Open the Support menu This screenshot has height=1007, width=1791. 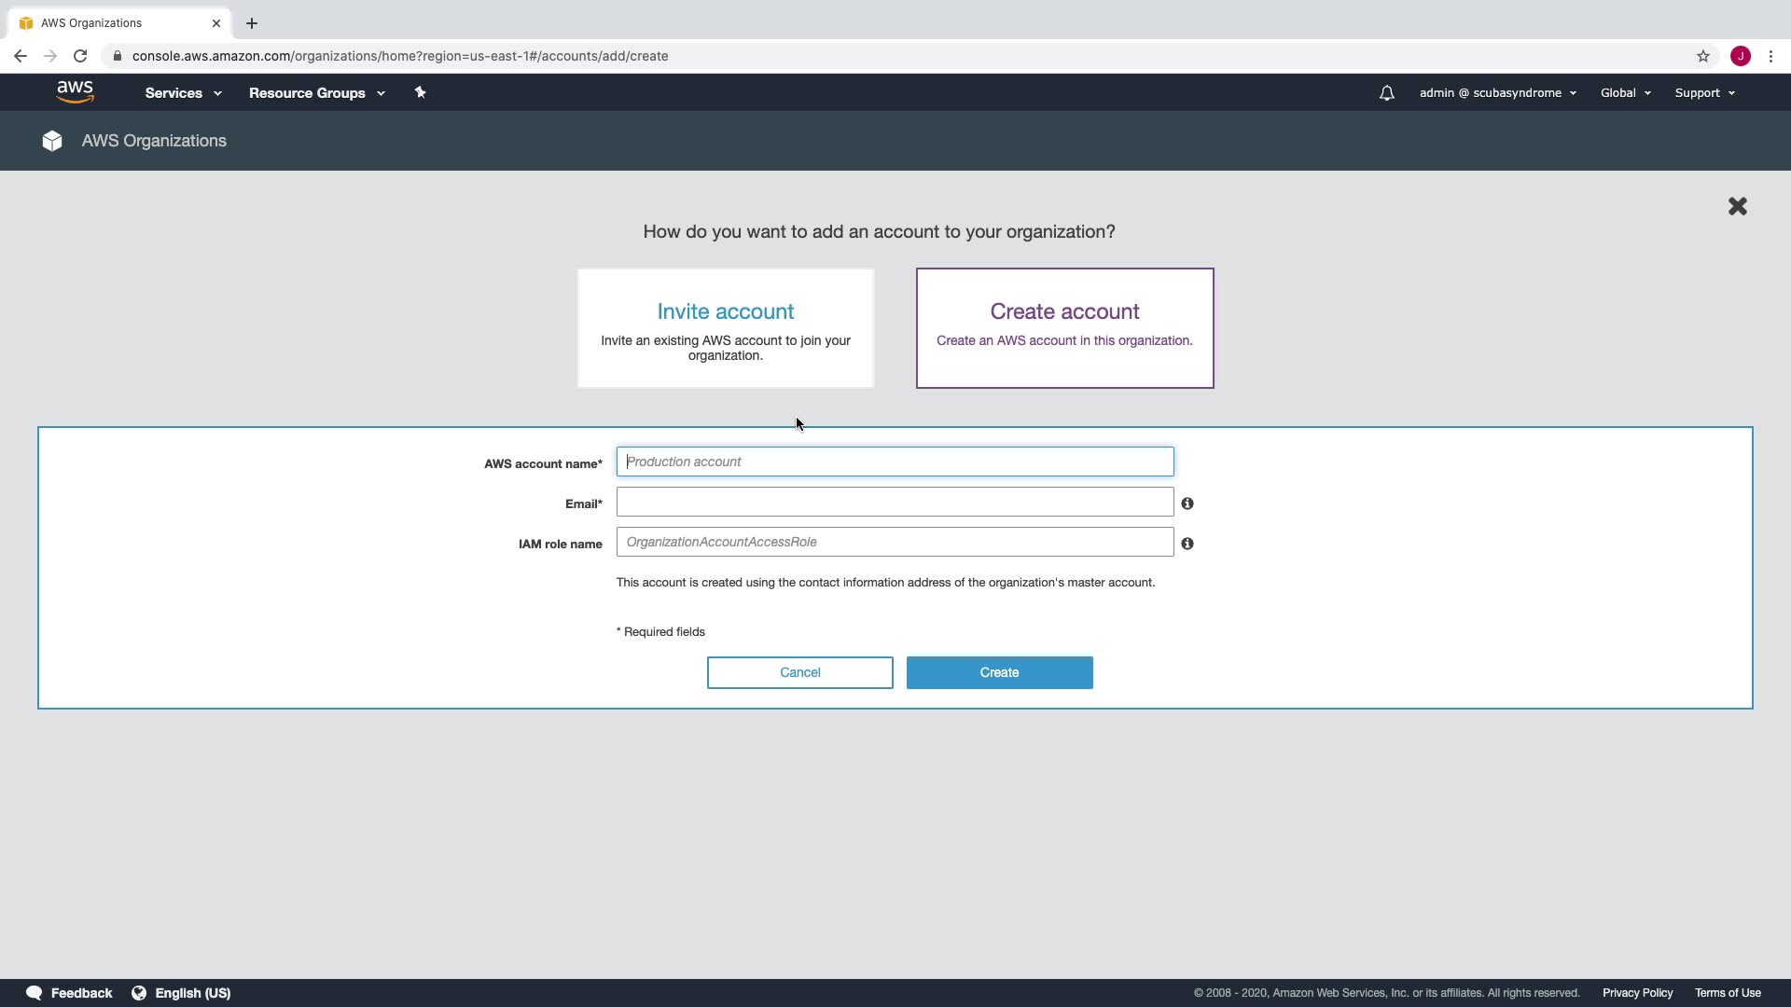1704,93
